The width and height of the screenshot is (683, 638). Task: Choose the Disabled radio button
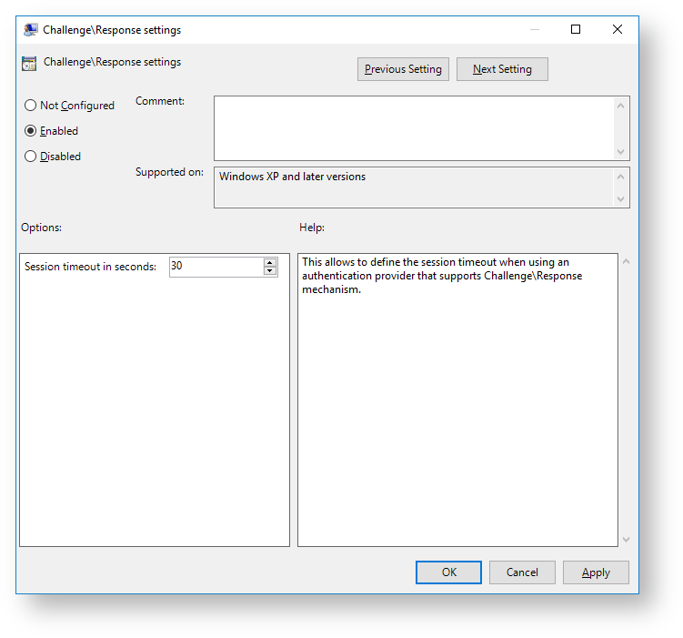(x=31, y=157)
